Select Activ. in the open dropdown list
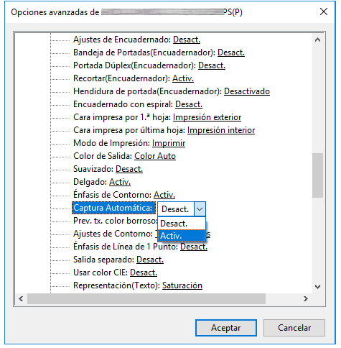Image resolution: width=341 pixels, height=348 pixels. (x=182, y=236)
